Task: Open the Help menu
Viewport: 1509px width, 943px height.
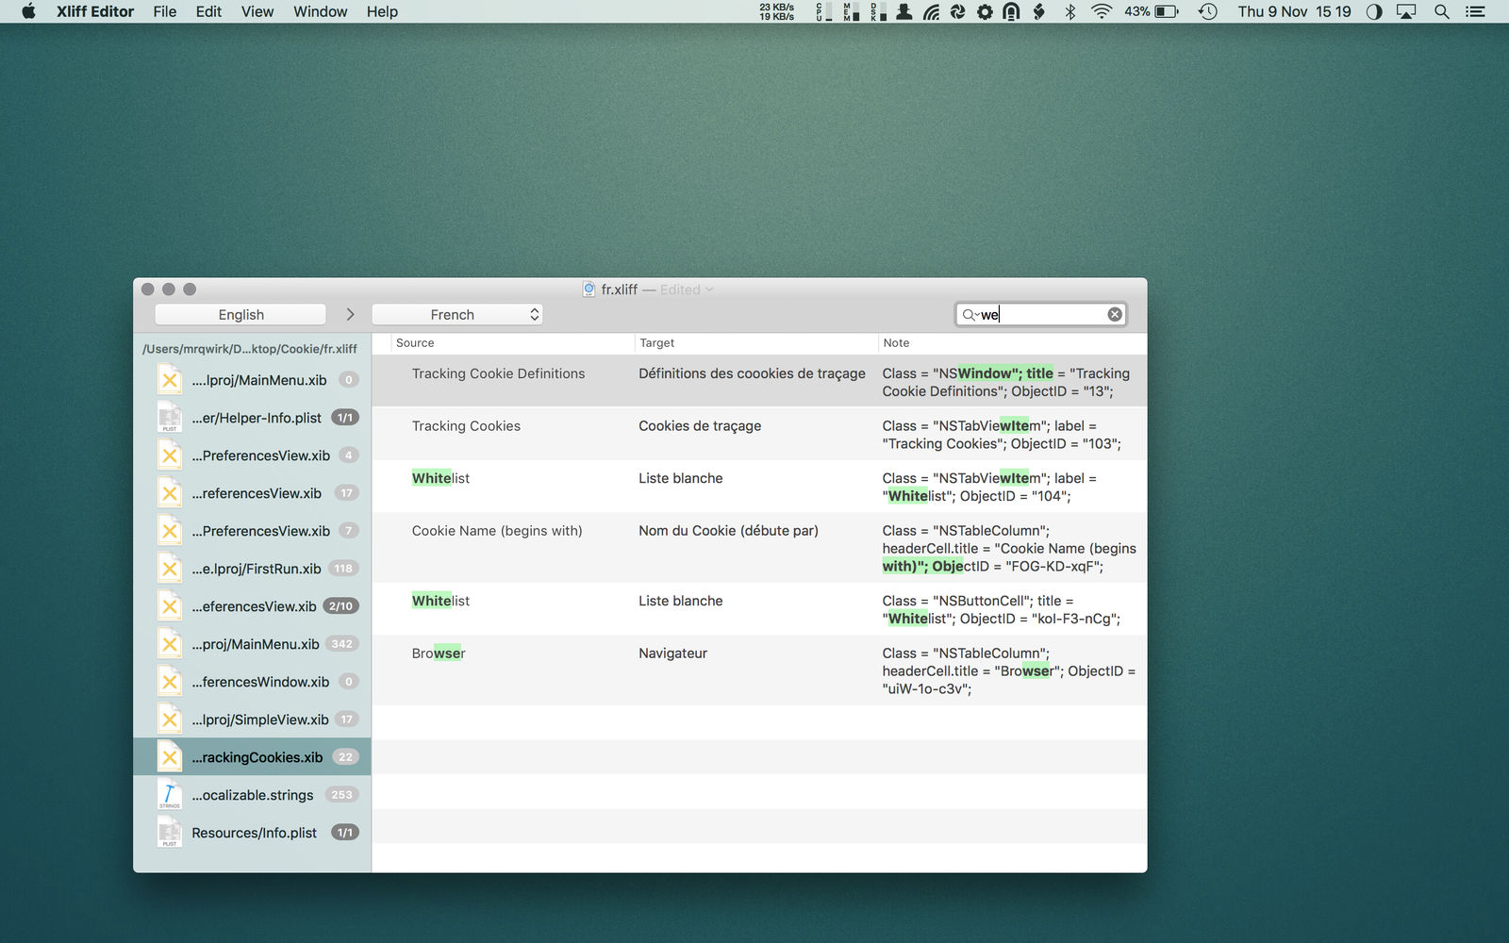Action: pos(382,11)
